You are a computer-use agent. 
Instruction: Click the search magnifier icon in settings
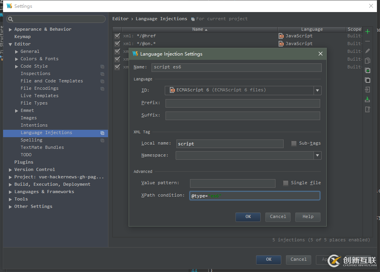click(10, 19)
